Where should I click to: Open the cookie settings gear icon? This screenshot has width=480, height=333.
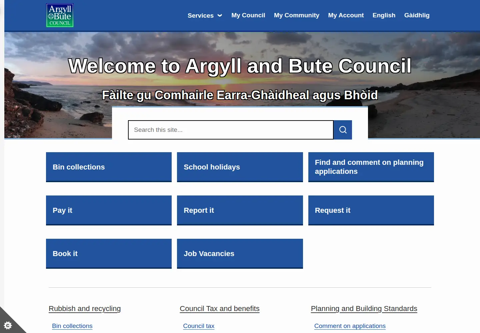[7, 325]
